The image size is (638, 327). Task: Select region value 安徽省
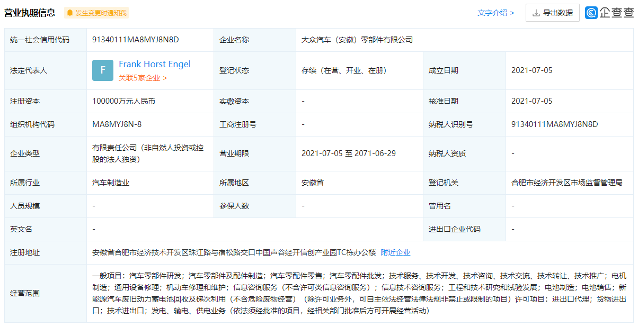[x=313, y=183]
